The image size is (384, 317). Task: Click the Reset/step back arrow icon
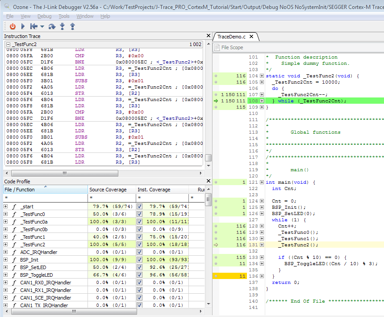pyautogui.click(x=34, y=26)
